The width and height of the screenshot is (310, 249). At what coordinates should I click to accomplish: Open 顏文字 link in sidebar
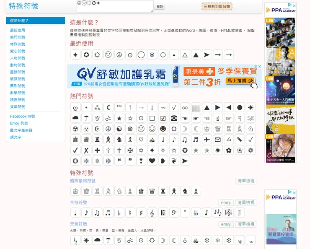(15, 137)
